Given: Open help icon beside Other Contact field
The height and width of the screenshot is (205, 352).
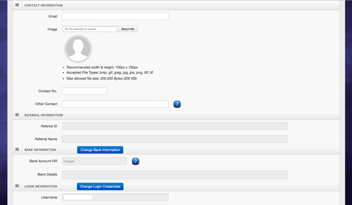Looking at the screenshot, I should 177,104.
